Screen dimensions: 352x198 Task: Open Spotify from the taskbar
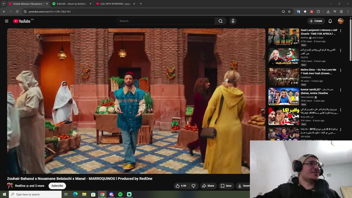click(120, 194)
